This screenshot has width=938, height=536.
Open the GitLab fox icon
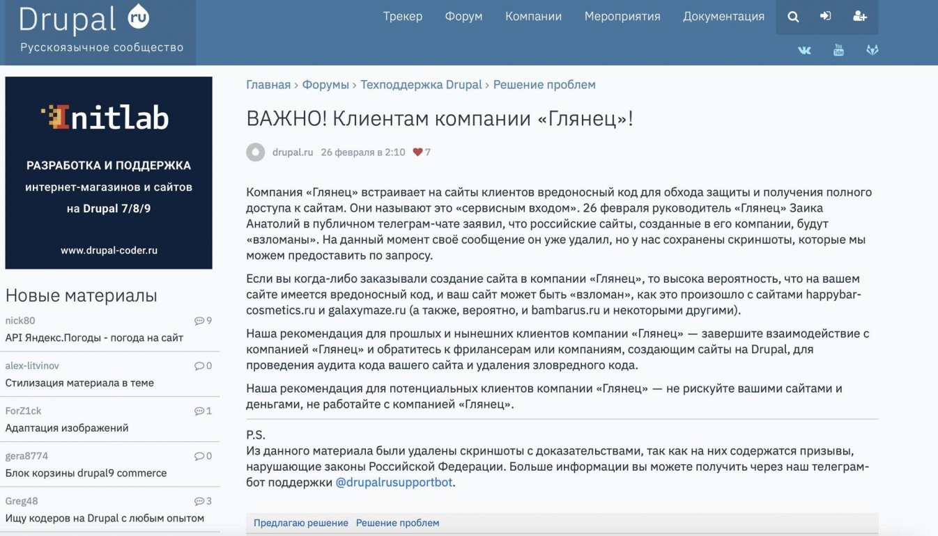click(872, 50)
